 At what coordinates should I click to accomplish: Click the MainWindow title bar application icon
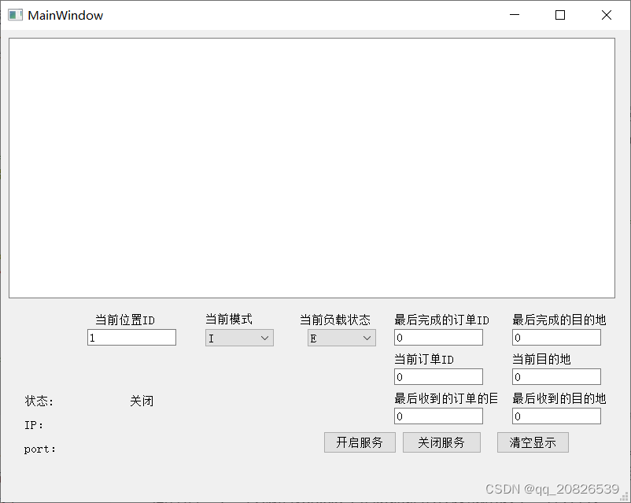click(x=14, y=14)
